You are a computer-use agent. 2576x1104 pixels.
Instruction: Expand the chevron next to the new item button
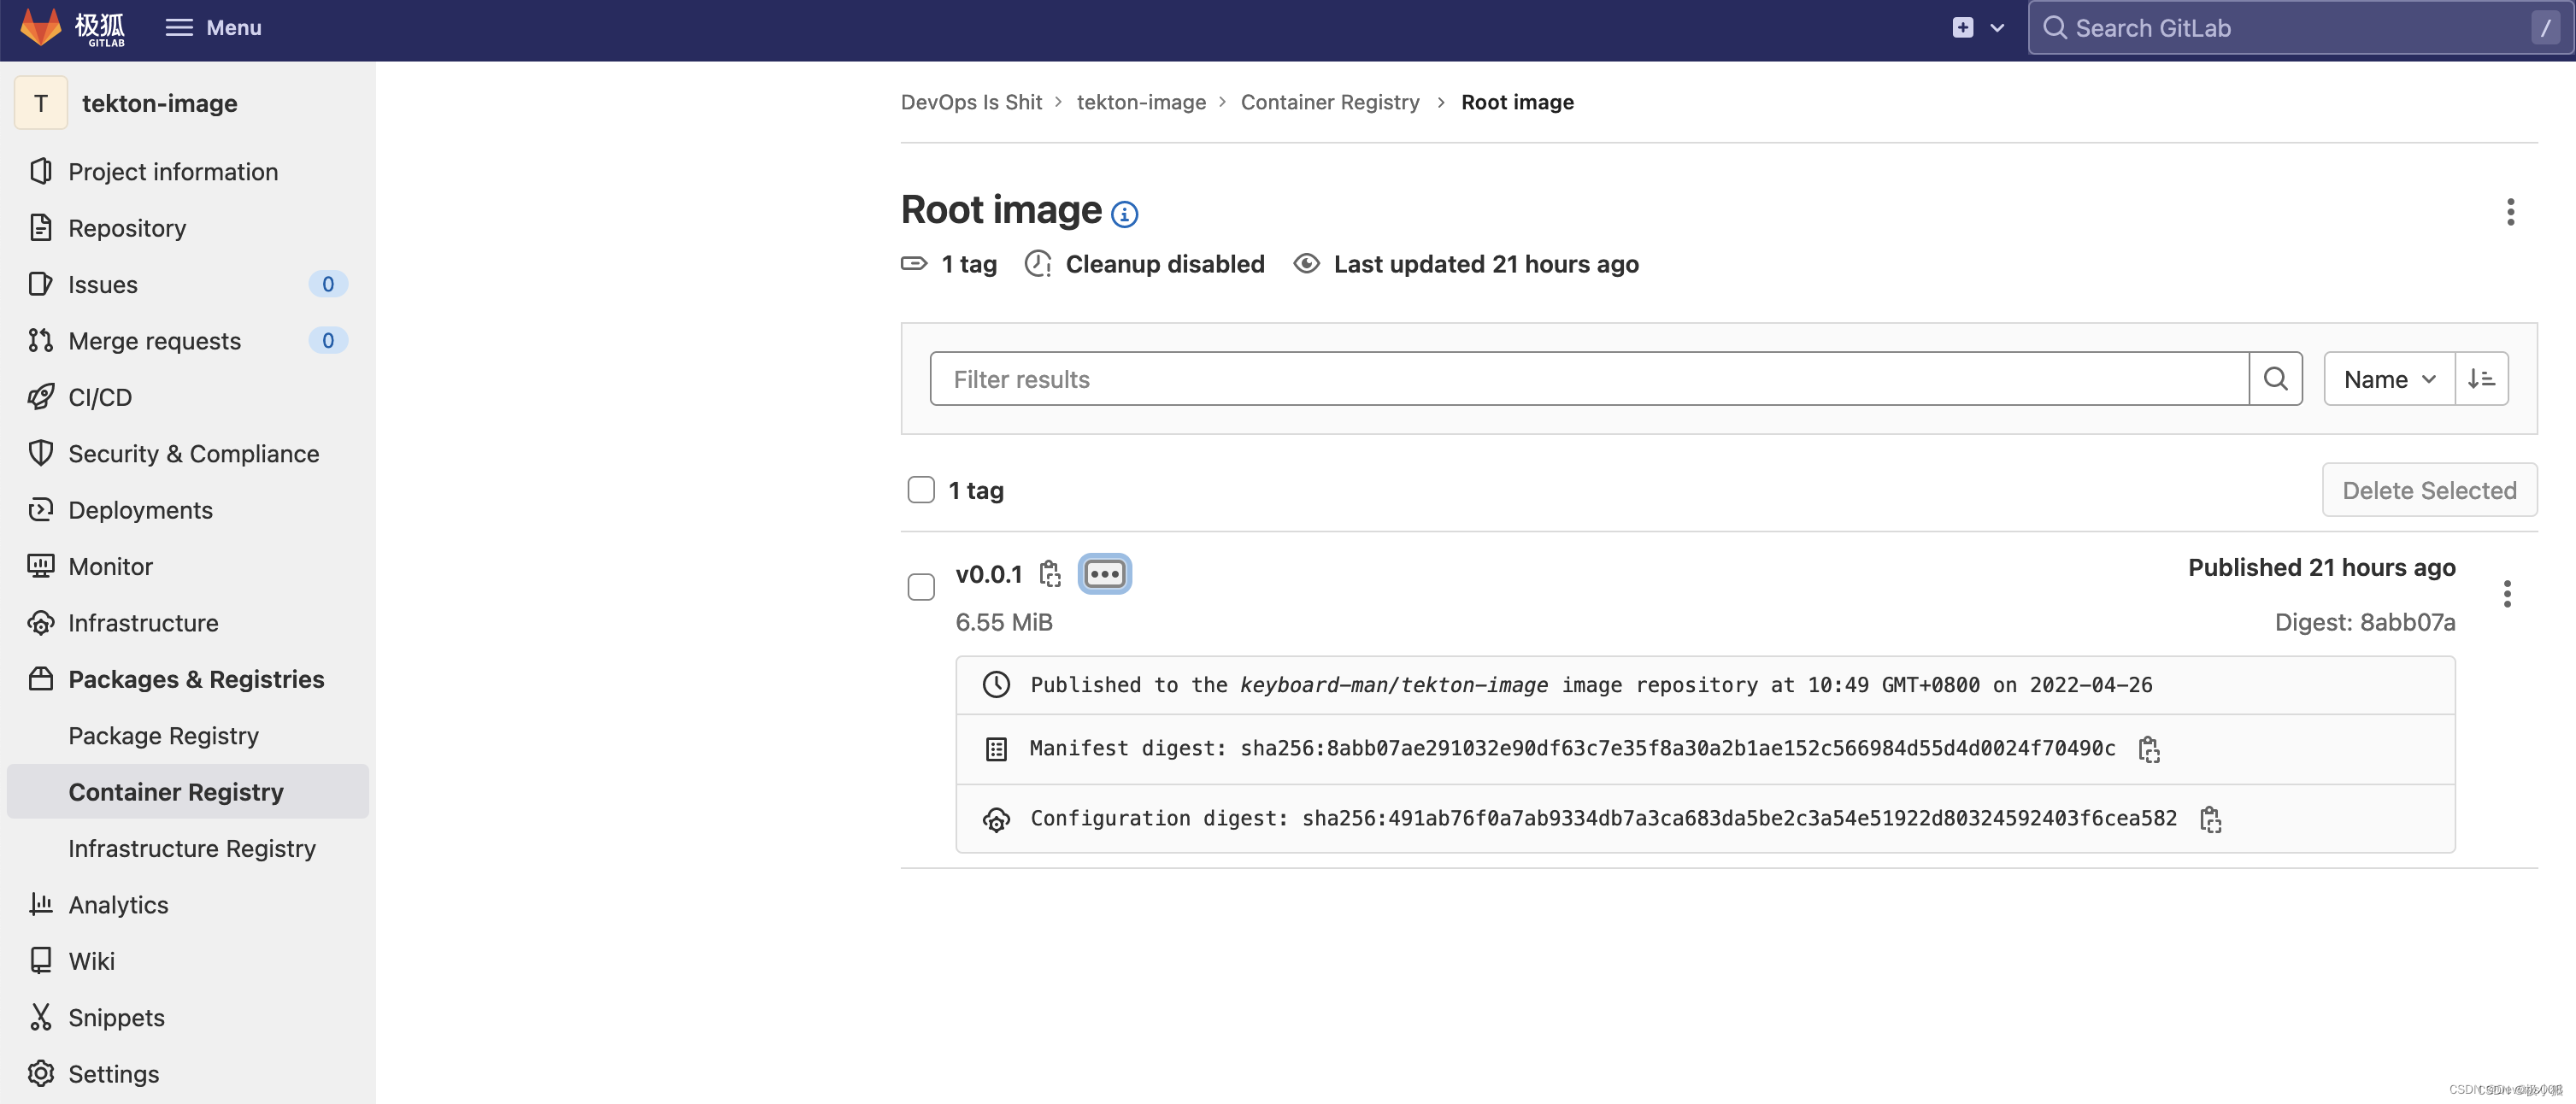1996,27
